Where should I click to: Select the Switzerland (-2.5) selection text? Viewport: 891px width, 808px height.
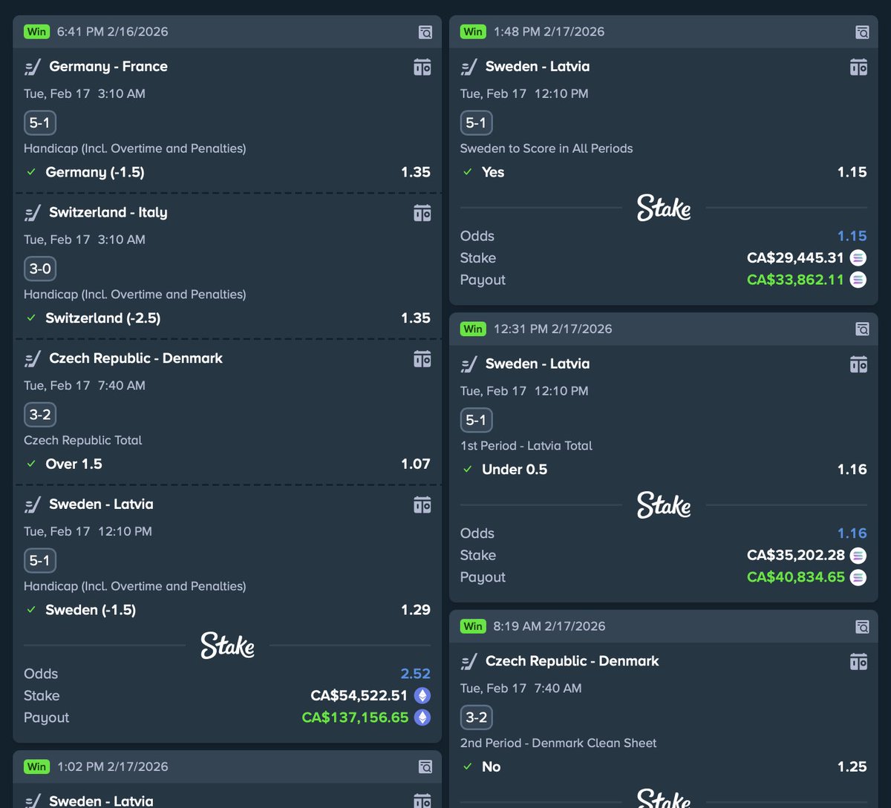tap(103, 318)
